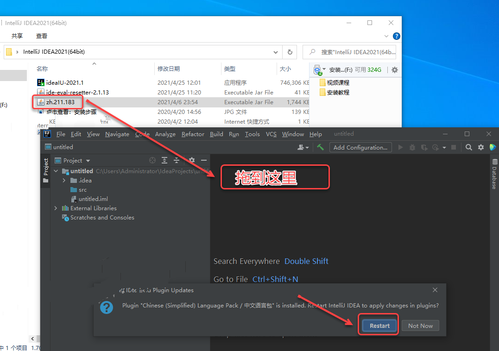Image resolution: width=499 pixels, height=351 pixels.
Task: Open the 查看 tab in Explorer
Action: 42,36
